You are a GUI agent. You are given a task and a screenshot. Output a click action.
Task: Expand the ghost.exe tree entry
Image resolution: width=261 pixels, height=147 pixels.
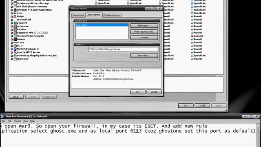coord(12,59)
